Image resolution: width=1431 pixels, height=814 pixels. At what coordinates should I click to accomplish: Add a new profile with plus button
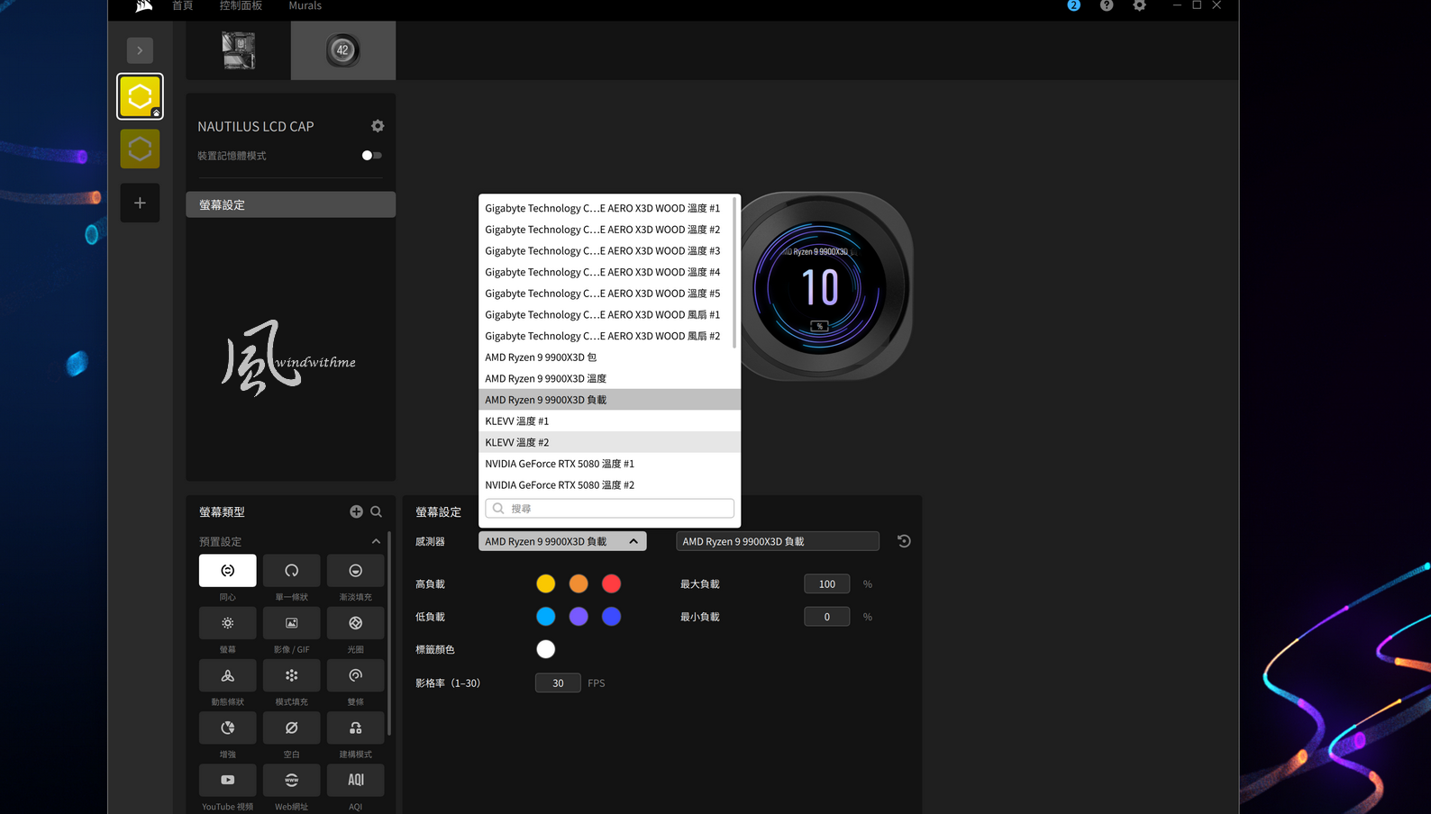140,203
